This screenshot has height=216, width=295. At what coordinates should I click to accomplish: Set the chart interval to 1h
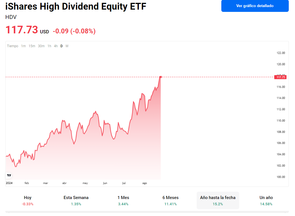click(x=49, y=46)
